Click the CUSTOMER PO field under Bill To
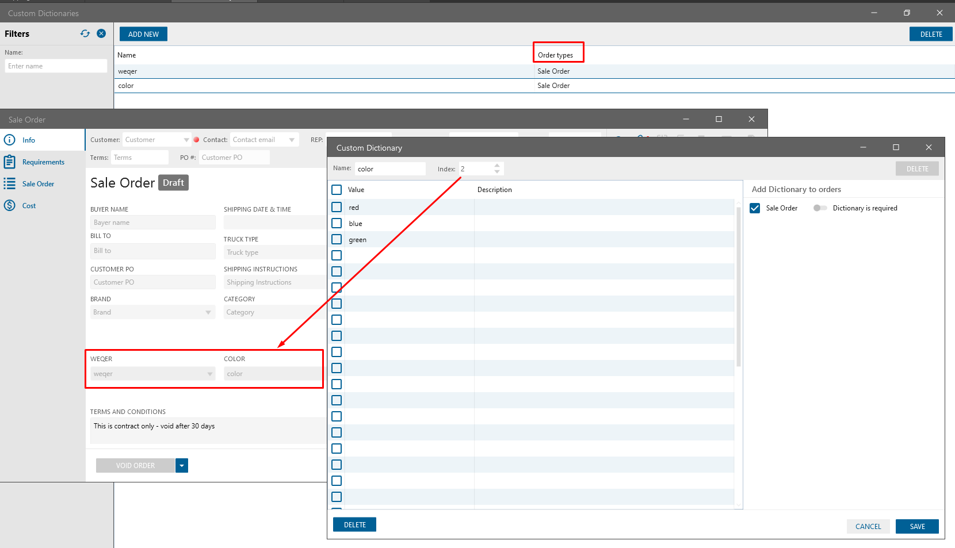The image size is (955, 548). (152, 282)
